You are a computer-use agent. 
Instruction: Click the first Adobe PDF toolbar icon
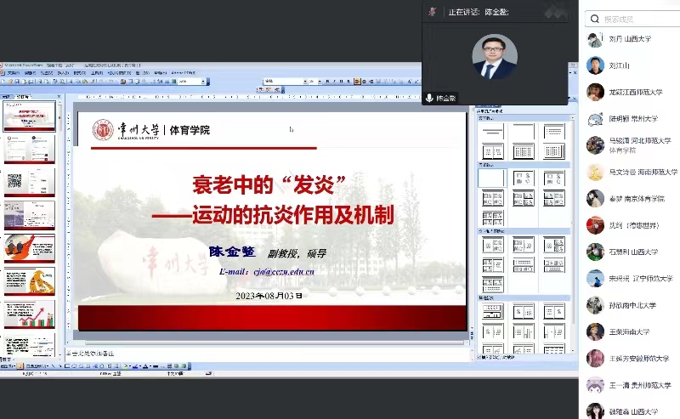tap(261, 90)
